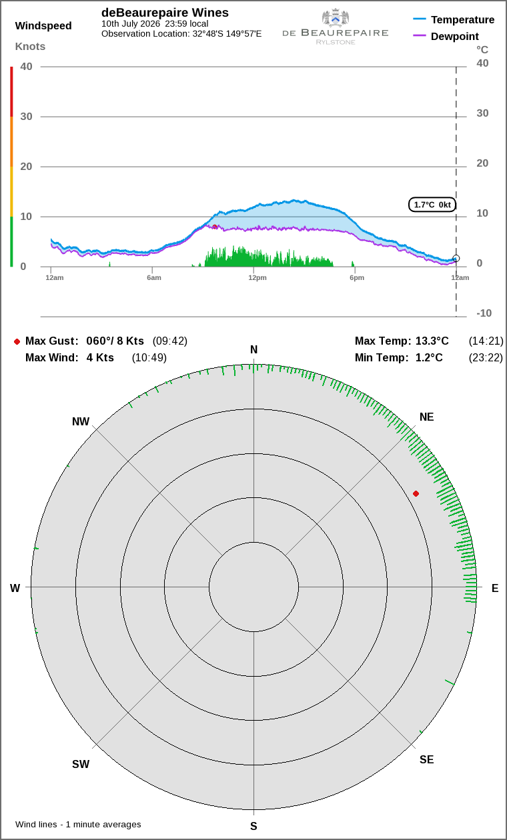Viewport: 507px width, 840px height.
Task: Click the innermost compass circle center
Action: [x=253, y=587]
